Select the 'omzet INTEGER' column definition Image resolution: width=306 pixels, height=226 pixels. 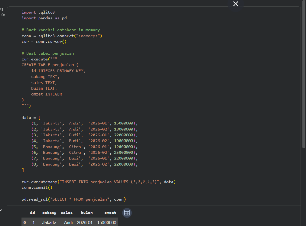coord(46,94)
